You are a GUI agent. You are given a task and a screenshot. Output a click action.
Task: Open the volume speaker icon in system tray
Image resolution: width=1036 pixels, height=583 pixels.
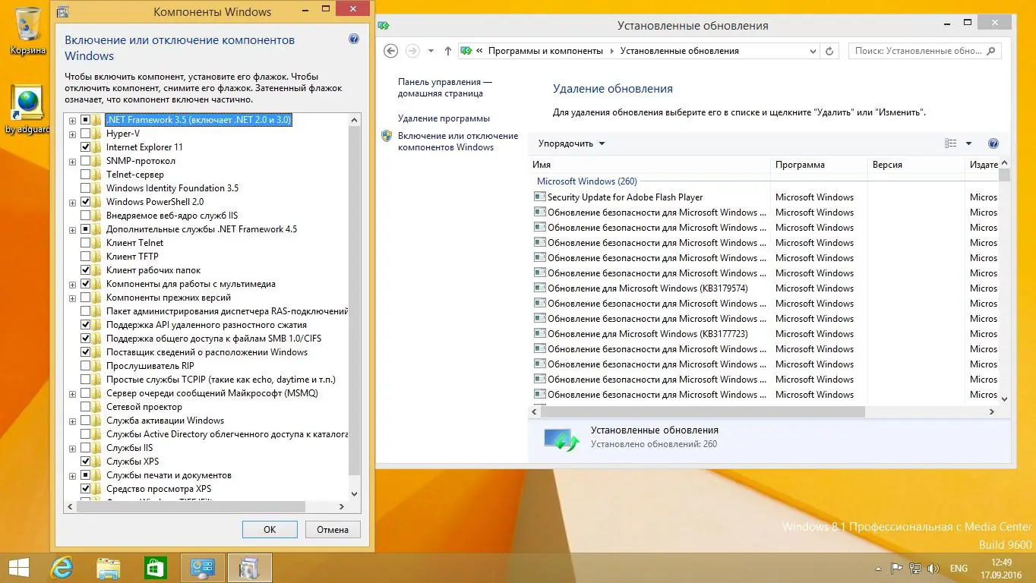coord(933,567)
